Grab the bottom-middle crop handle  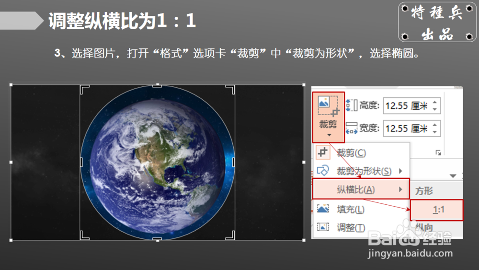(x=157, y=239)
